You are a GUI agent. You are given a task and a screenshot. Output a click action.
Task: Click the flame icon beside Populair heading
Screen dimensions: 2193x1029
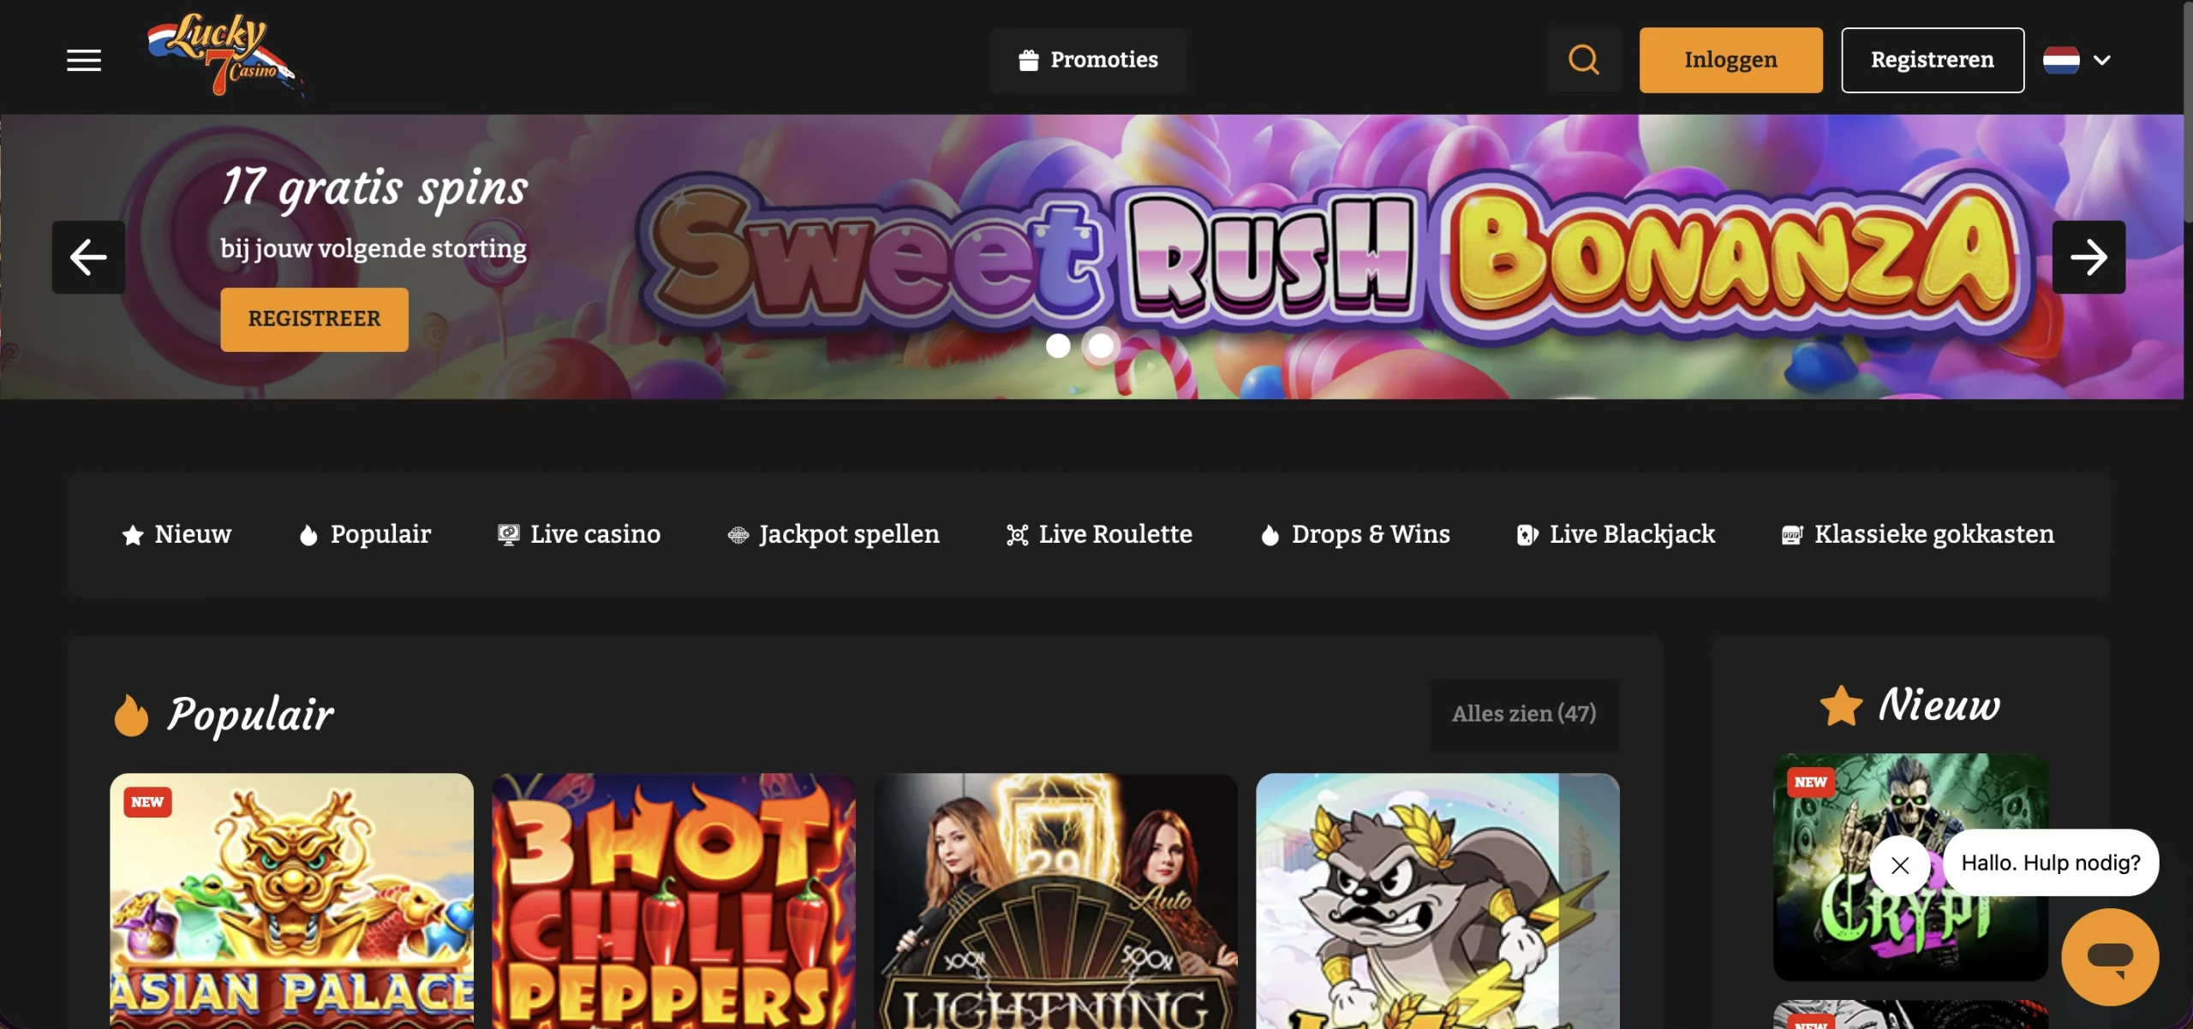pos(131,715)
